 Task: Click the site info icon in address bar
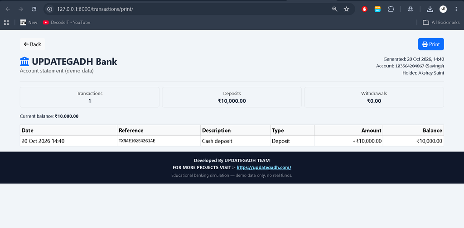(50, 9)
